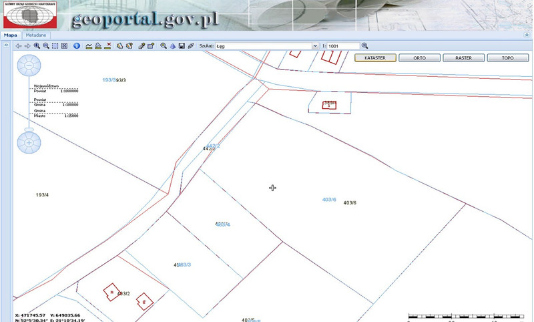
Task: Select the zoom out magnifier tool
Action: coord(45,46)
